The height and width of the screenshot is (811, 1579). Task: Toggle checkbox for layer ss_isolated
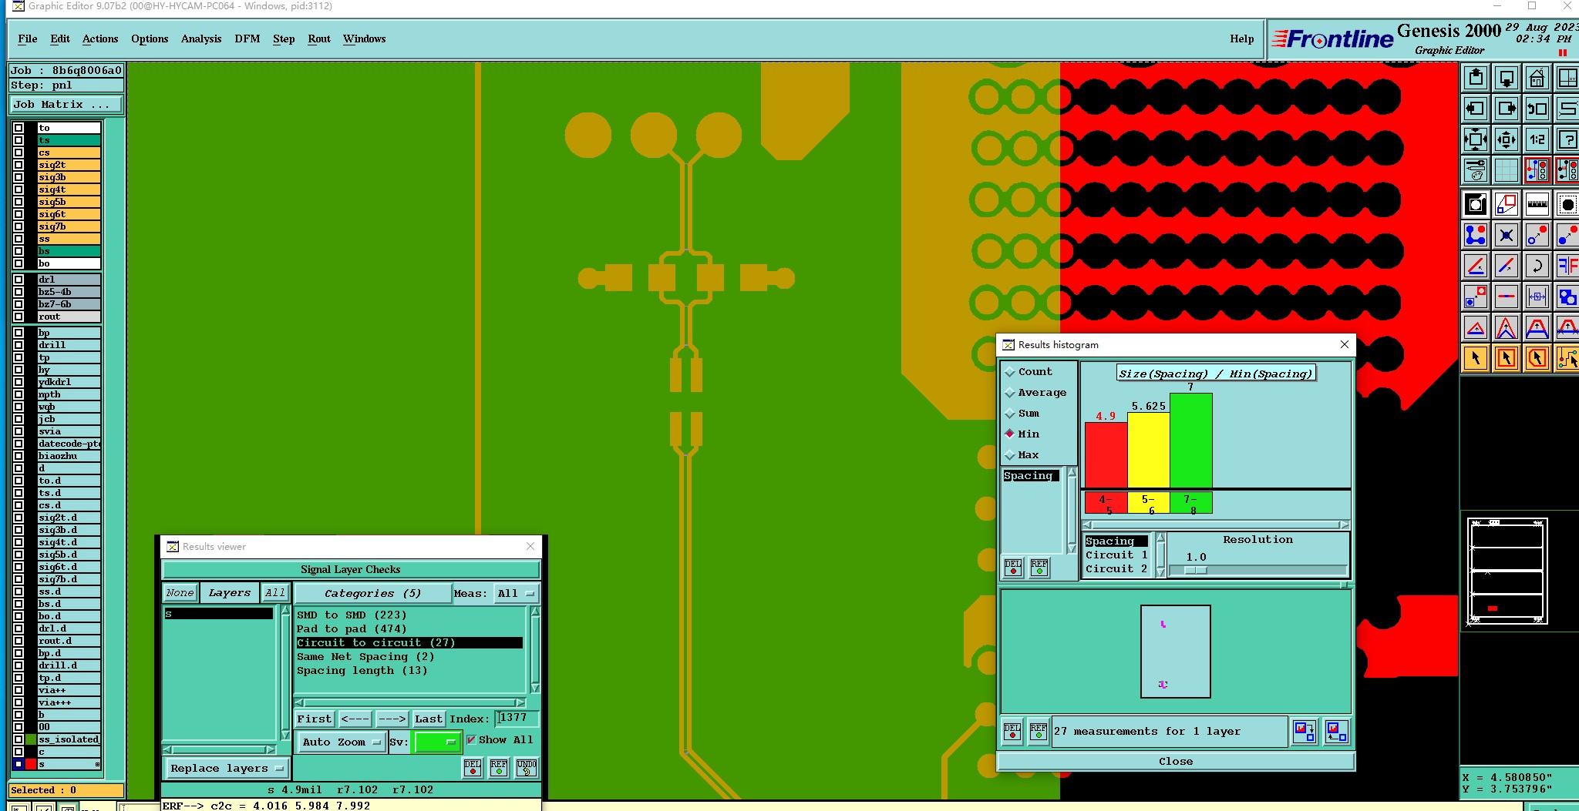click(x=19, y=739)
